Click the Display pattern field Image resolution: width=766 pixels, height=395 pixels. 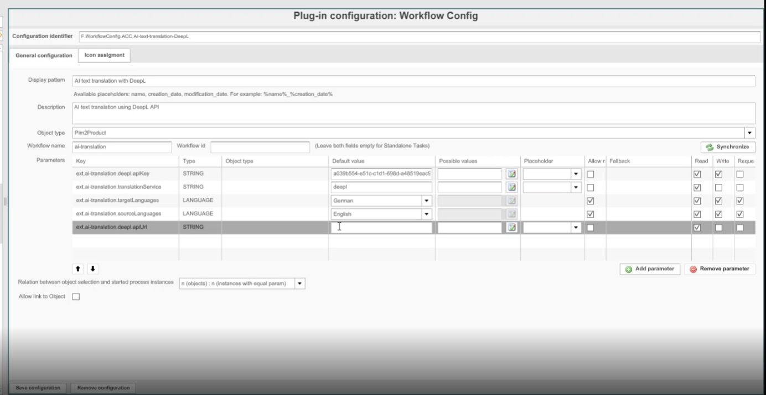(414, 81)
